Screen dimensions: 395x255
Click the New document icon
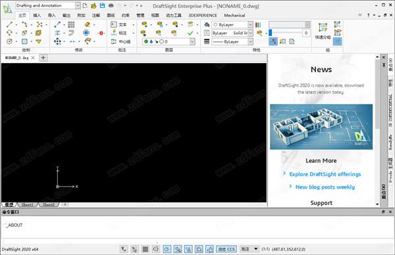tap(85, 5)
